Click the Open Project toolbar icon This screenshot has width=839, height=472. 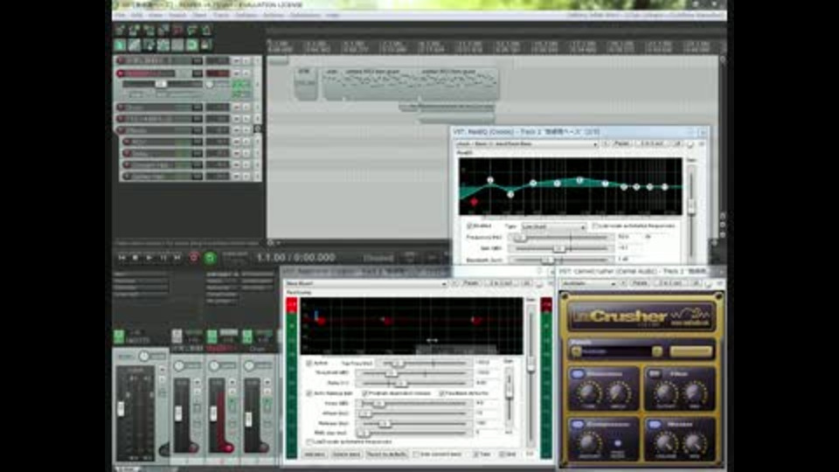pos(135,30)
